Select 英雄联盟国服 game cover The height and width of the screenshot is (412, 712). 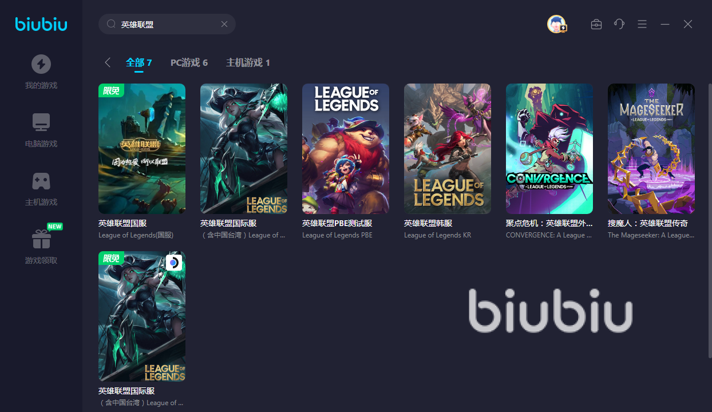(142, 149)
